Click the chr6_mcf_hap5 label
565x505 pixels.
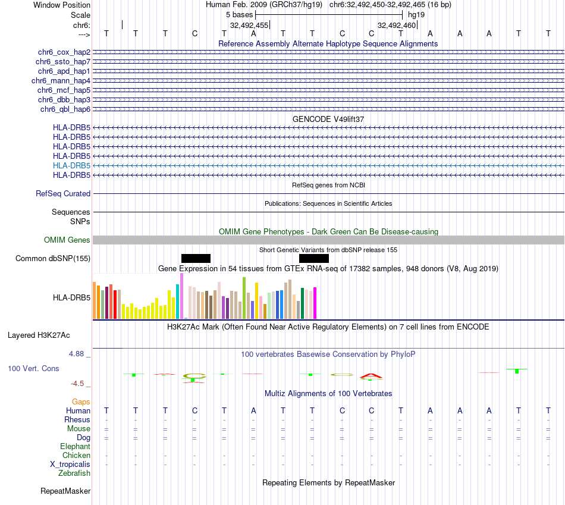tap(64, 90)
